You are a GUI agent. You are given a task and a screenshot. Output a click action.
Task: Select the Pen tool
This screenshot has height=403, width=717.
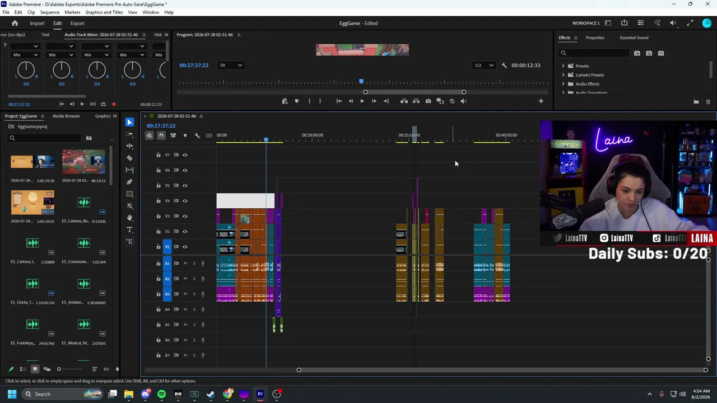pos(129,182)
